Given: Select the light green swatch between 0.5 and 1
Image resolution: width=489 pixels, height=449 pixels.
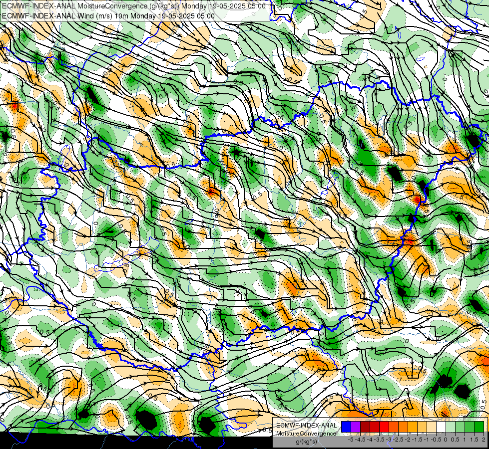Looking at the screenshot, I should coord(460,427).
